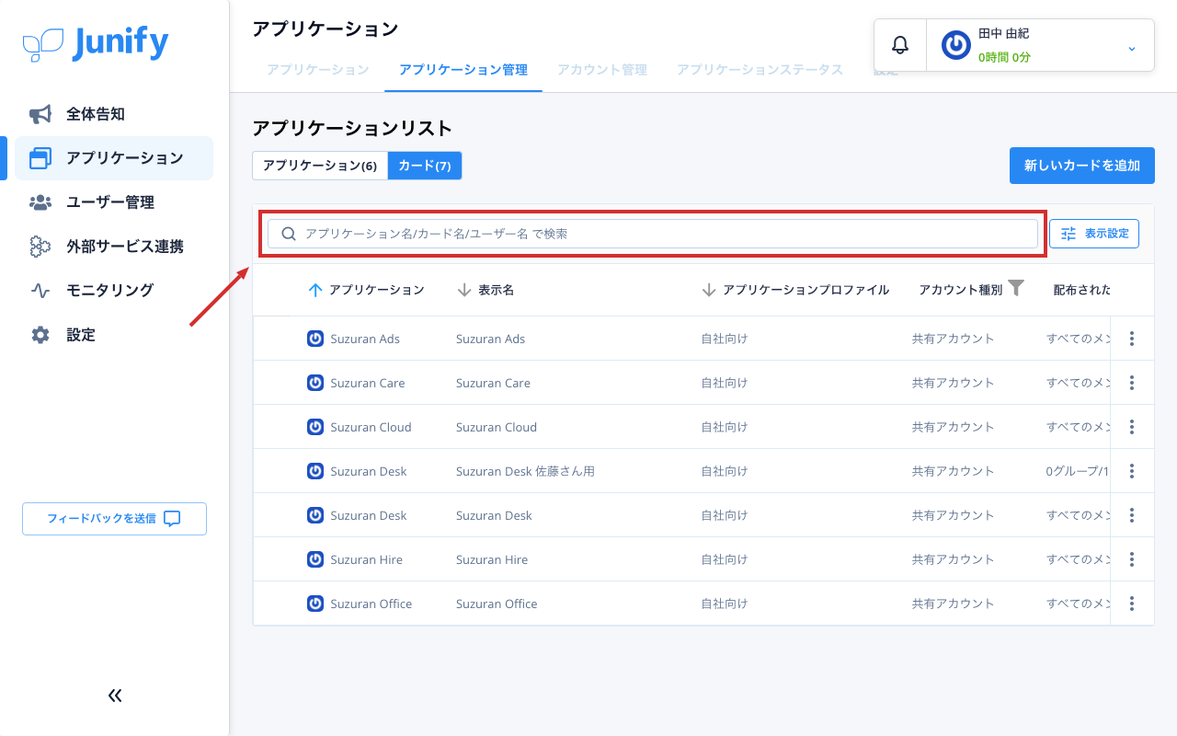Open ユーザー管理 in the sidebar
This screenshot has width=1177, height=736.
click(114, 202)
